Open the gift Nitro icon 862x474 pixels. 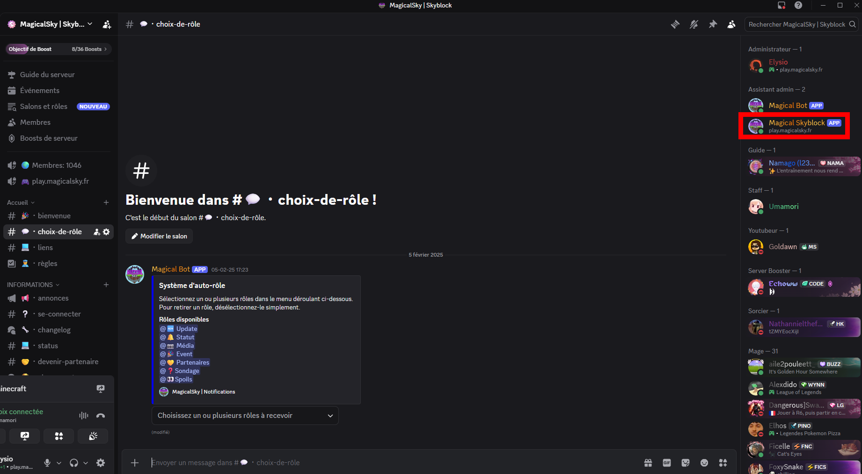click(648, 463)
